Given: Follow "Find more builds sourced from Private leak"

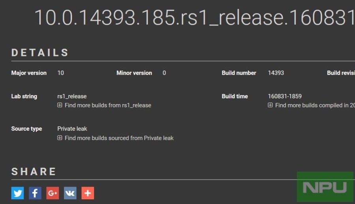Looking at the screenshot, I should [x=119, y=138].
